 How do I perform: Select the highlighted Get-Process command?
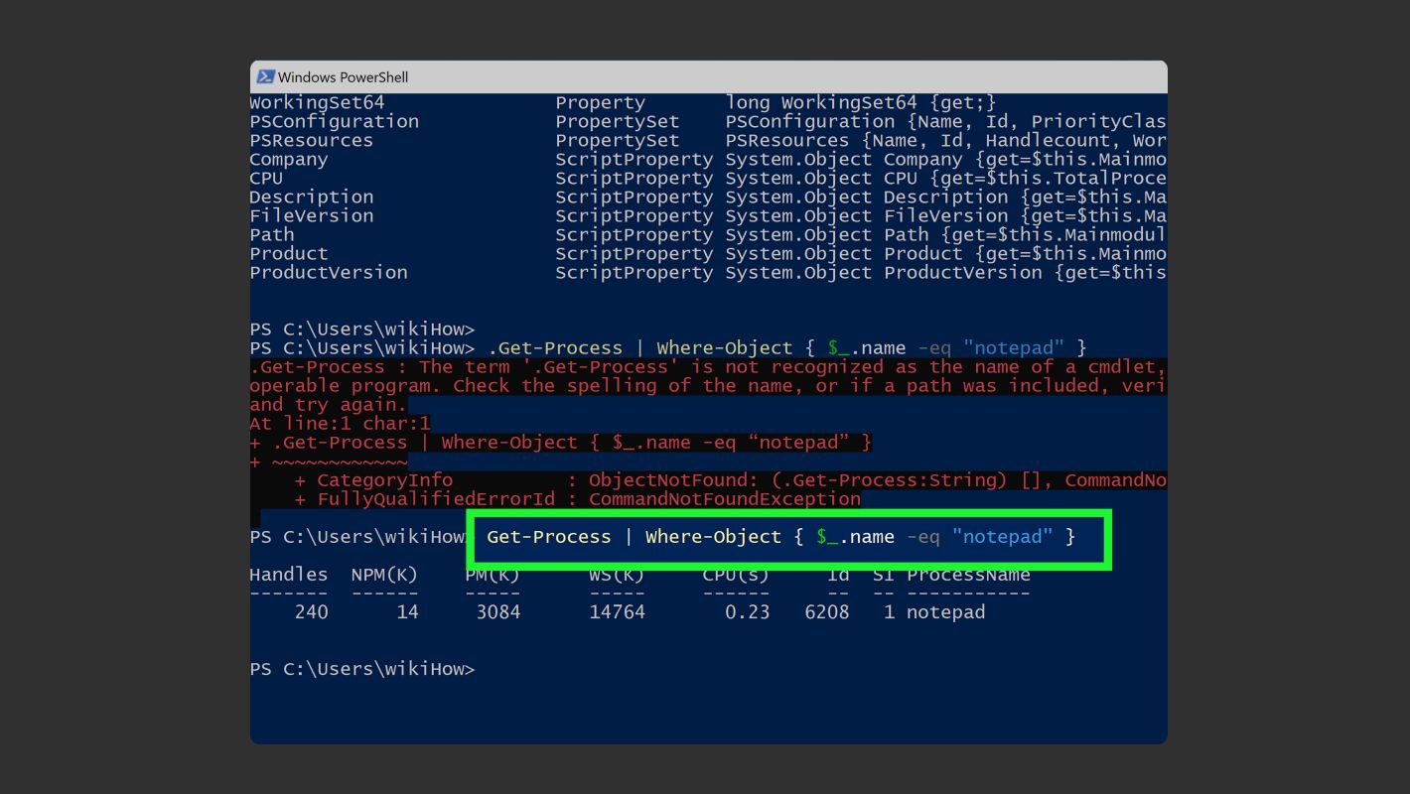(548, 537)
